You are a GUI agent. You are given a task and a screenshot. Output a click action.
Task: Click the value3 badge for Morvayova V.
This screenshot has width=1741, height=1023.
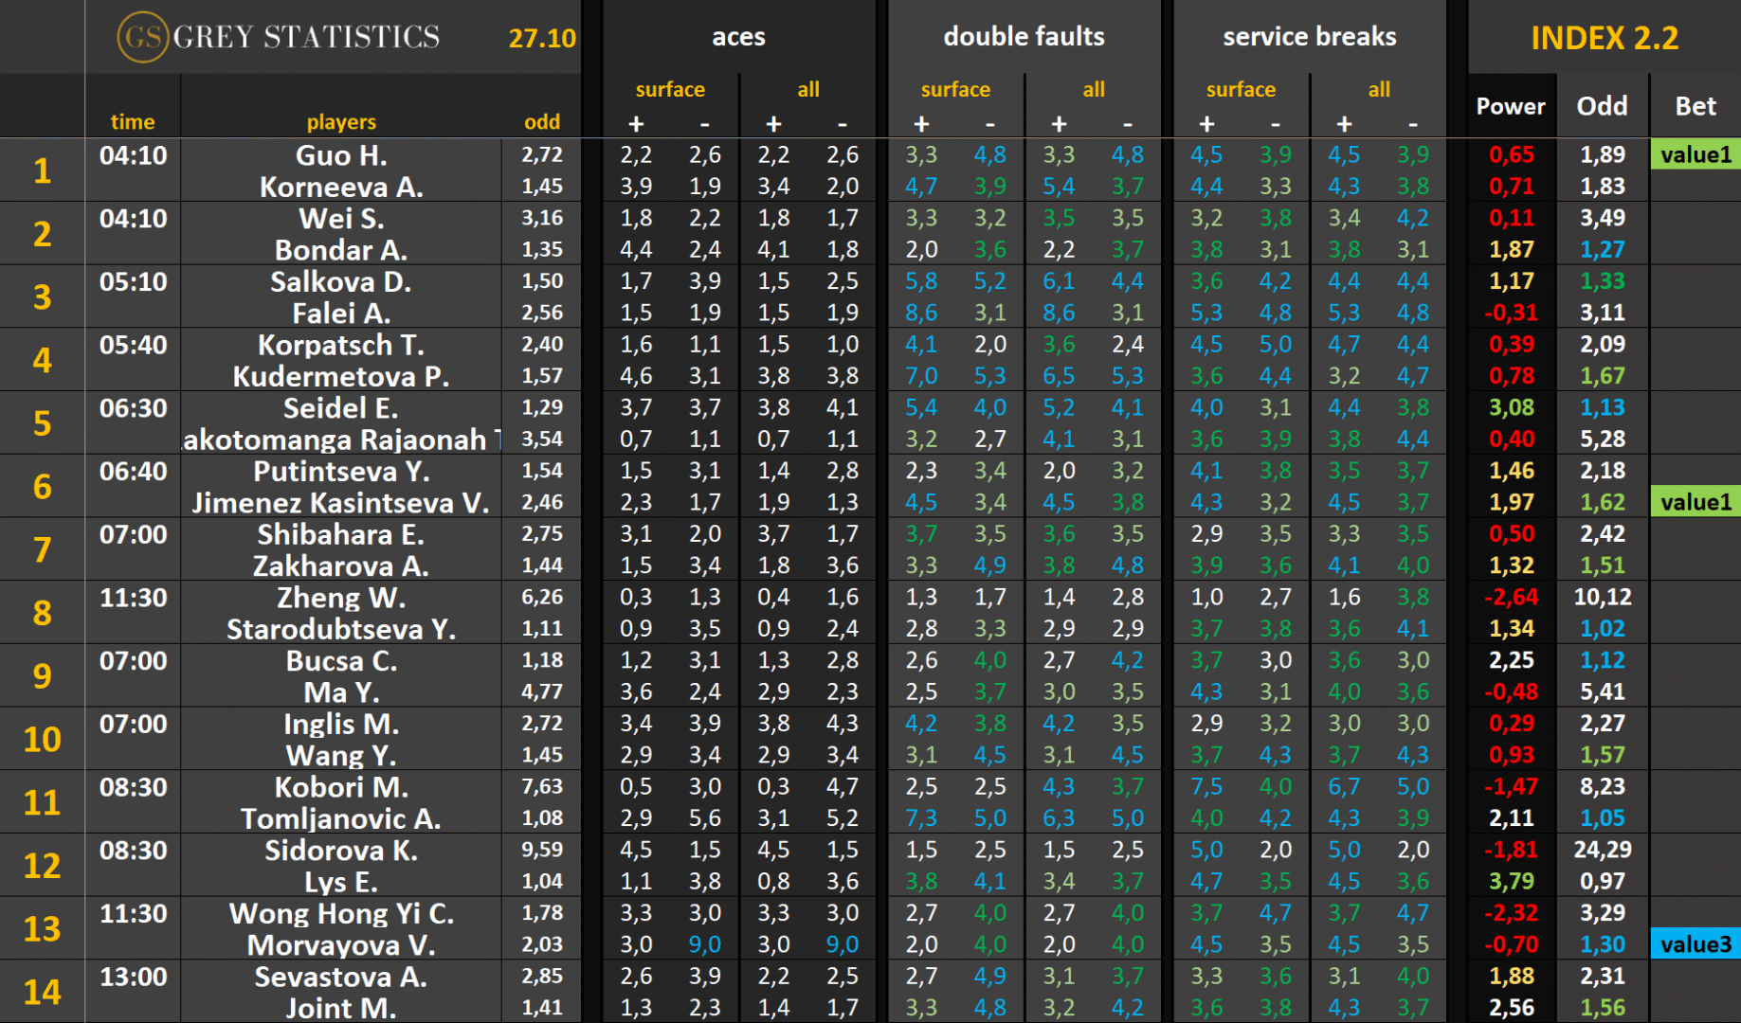coord(1695,944)
